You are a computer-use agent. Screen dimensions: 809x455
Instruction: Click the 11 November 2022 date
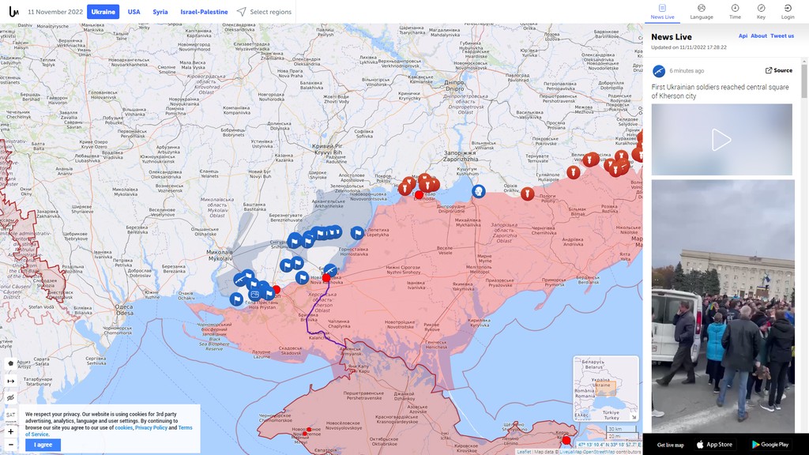coord(55,12)
